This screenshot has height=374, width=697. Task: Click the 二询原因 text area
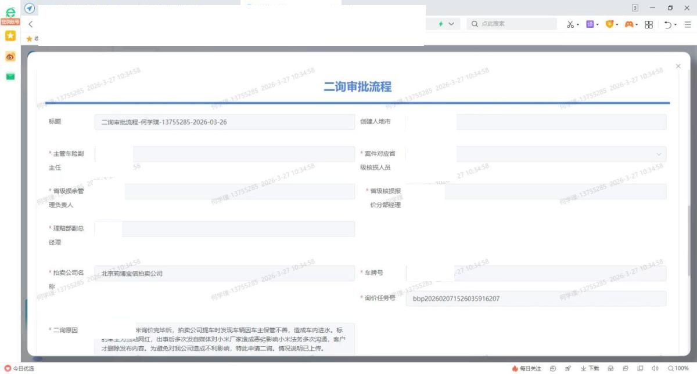coord(224,339)
